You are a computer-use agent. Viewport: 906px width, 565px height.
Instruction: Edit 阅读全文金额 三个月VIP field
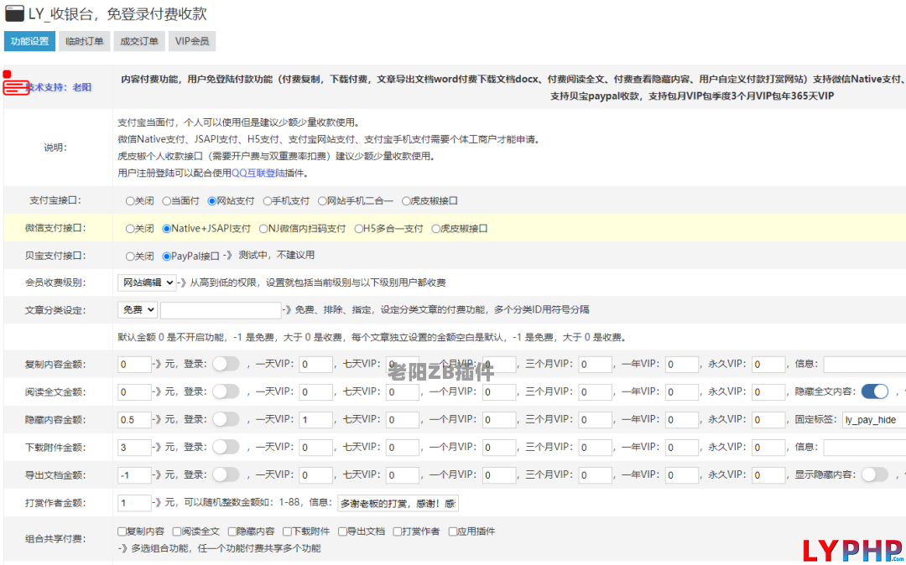[595, 391]
